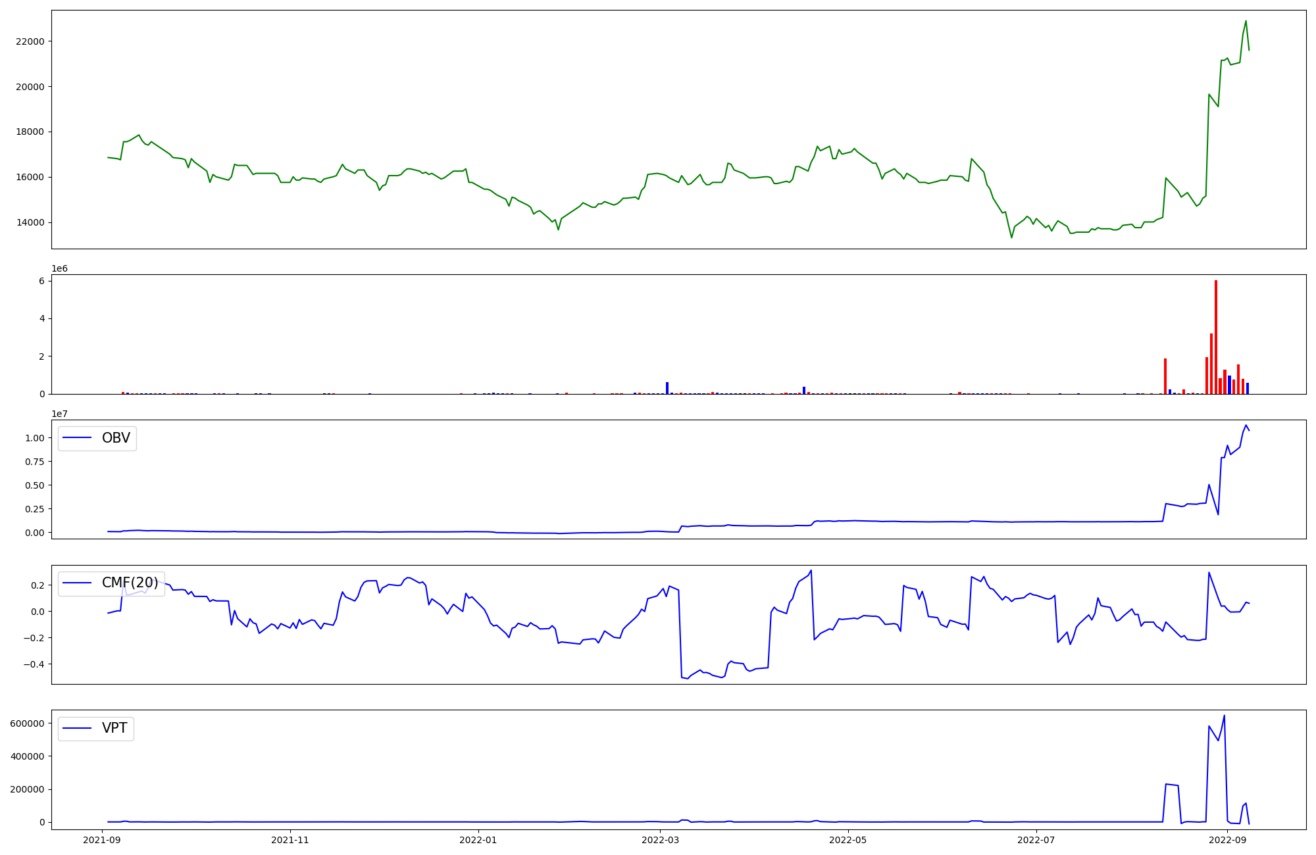The width and height of the screenshot is (1316, 855).
Task: Click the 2022-07 x-axis date label
Action: (x=1036, y=840)
